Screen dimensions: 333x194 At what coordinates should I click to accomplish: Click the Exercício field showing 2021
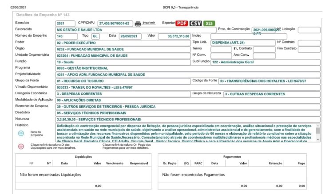[65, 23]
